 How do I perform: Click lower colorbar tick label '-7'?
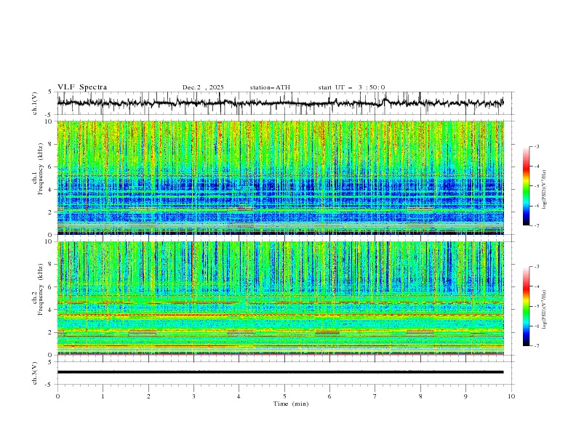(537, 345)
